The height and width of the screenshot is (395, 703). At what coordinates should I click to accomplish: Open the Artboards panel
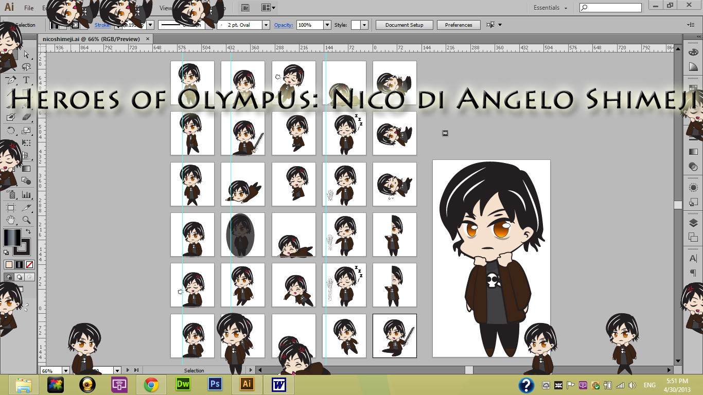pyautogui.click(x=693, y=238)
